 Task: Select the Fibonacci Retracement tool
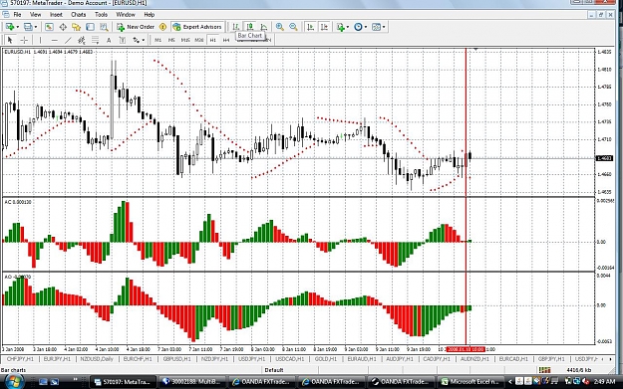(x=96, y=40)
